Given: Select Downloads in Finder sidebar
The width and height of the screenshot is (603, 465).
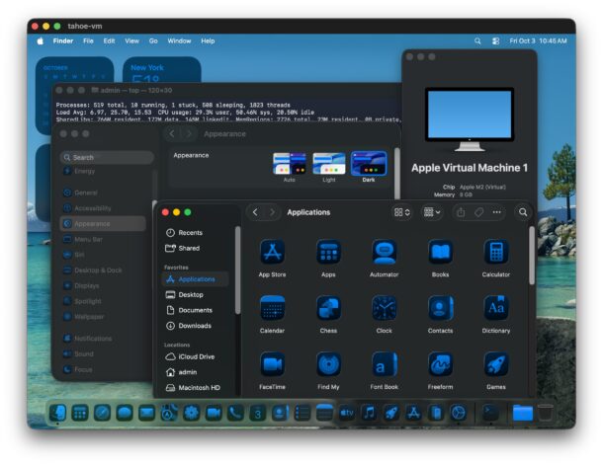Looking at the screenshot, I should pyautogui.click(x=196, y=326).
